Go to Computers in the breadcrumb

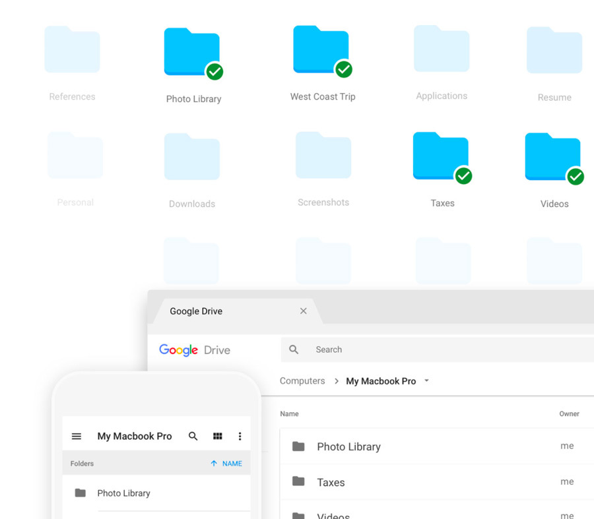(302, 381)
